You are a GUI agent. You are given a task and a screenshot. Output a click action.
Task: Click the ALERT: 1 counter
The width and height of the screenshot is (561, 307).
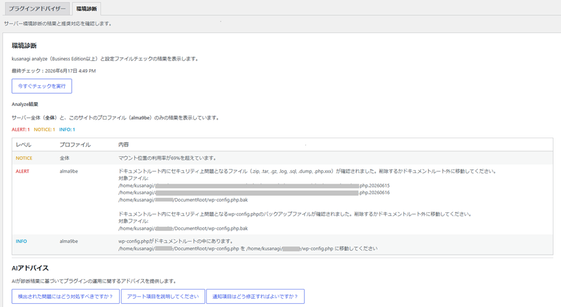(x=21, y=130)
